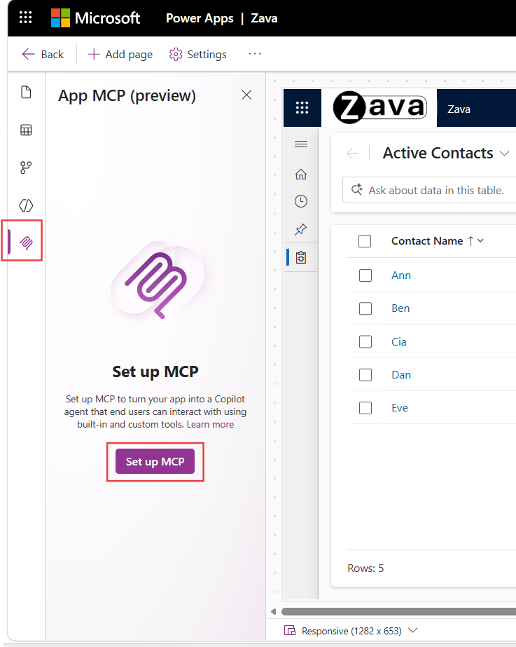Click the Ask about data input field
Screen dimensions: 516x647
click(429, 190)
